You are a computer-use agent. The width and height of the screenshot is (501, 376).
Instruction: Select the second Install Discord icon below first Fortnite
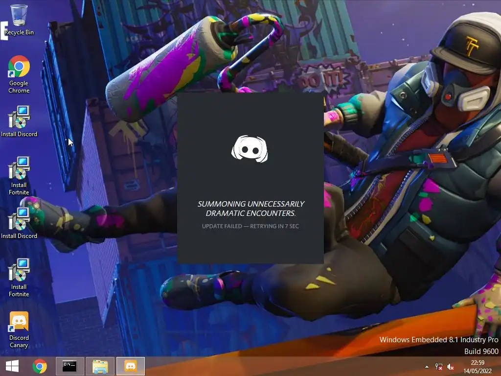pos(19,223)
